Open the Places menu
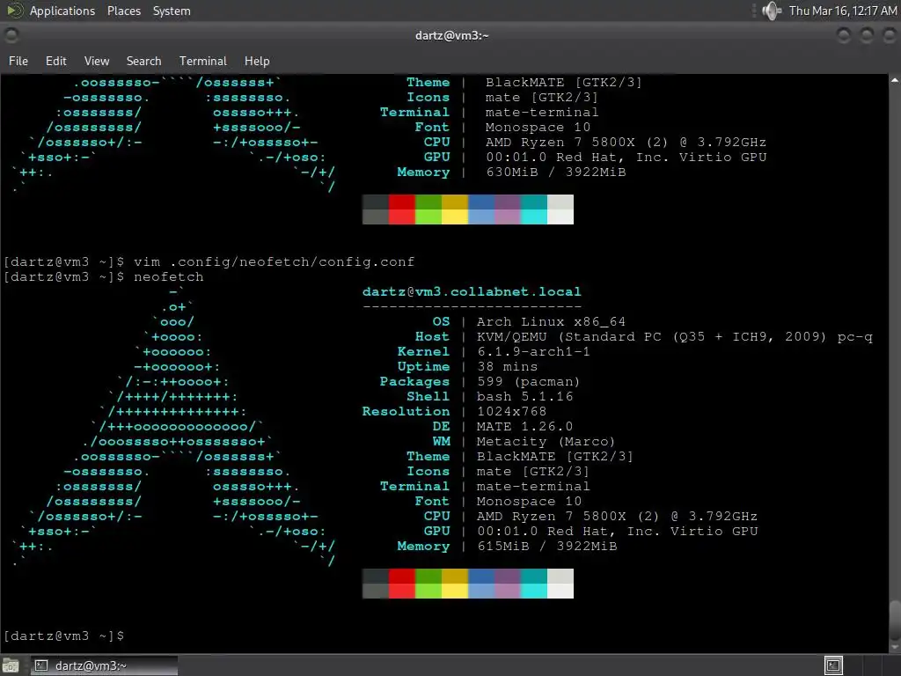Viewport: 901px width, 676px height. coord(123,11)
